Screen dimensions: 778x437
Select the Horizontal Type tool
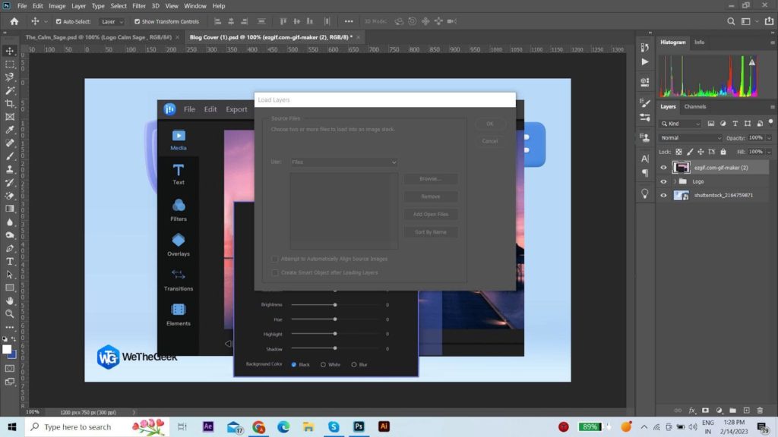click(x=9, y=261)
